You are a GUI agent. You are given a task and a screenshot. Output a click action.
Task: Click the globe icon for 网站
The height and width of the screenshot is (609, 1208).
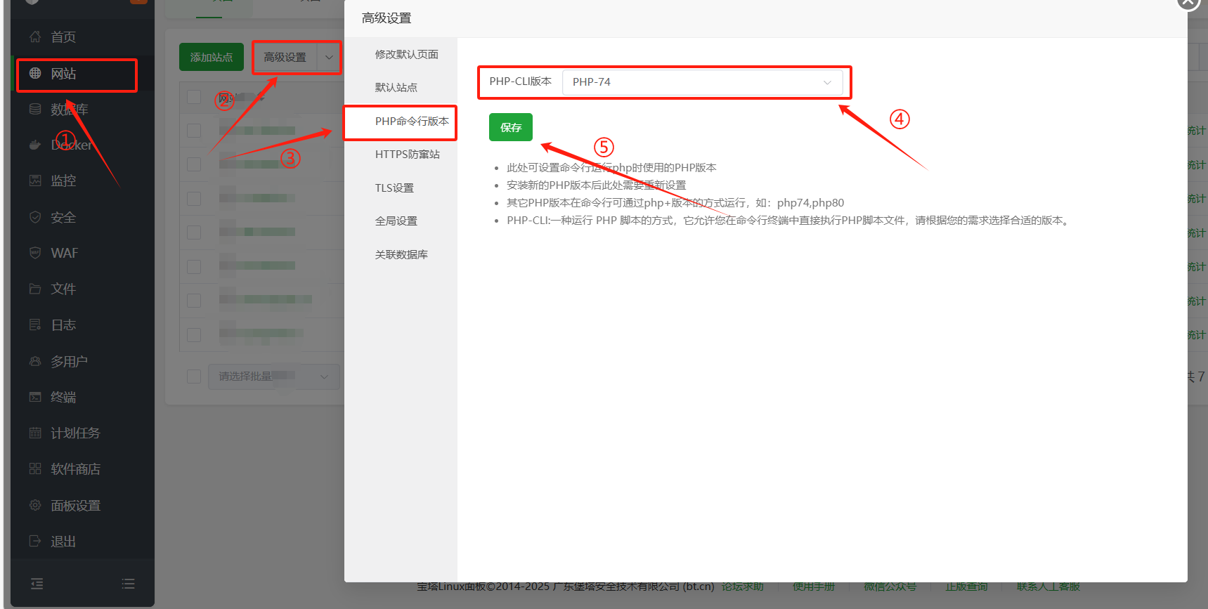click(35, 73)
